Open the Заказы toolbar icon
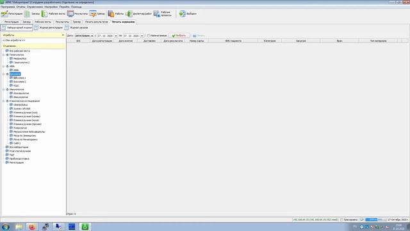The height and width of the screenshot is (231, 410). [x=27, y=13]
